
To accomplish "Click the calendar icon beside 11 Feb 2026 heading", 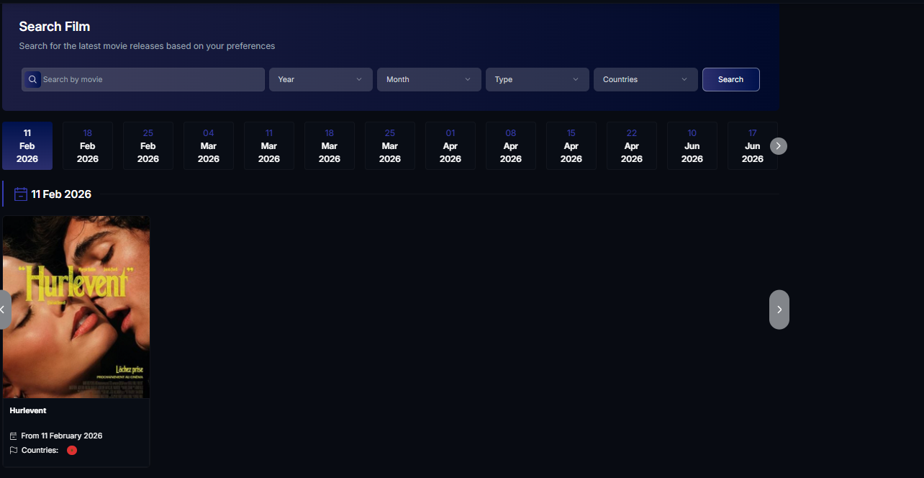I will click(21, 194).
